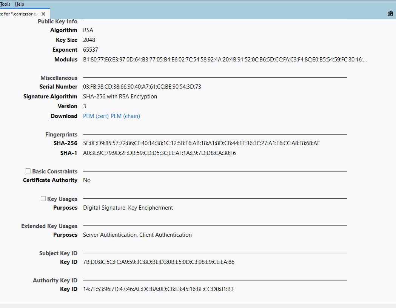
Task: Click the SHA-256 fingerprint value
Action: pos(202,143)
